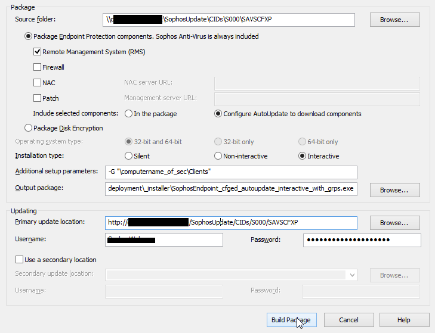435x333 pixels.
Task: Click the 'Installation type:' label
Action: click(x=39, y=155)
